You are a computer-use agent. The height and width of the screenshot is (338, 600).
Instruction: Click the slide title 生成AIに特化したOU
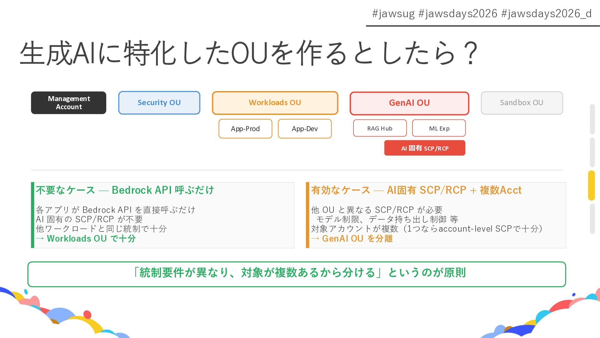(248, 53)
